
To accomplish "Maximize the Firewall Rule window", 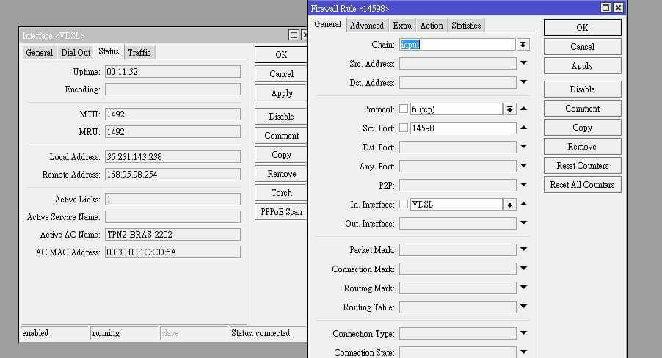I will 605,8.
